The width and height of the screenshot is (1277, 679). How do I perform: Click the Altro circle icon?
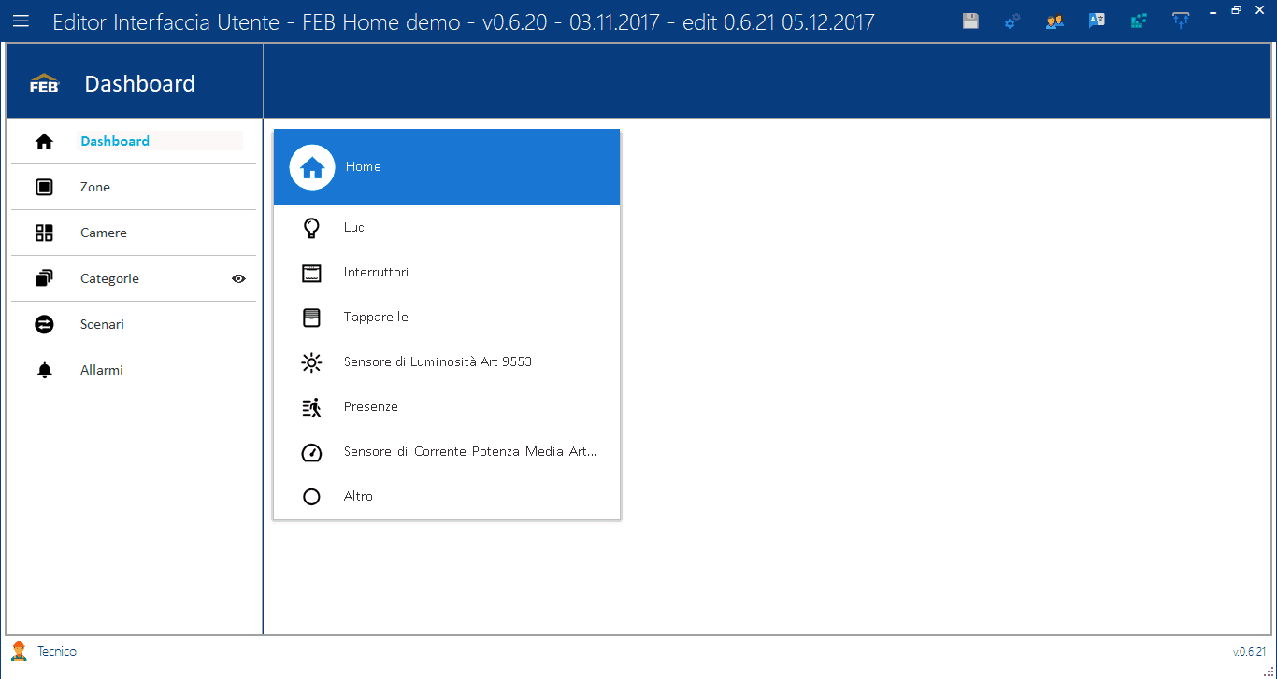[311, 497]
